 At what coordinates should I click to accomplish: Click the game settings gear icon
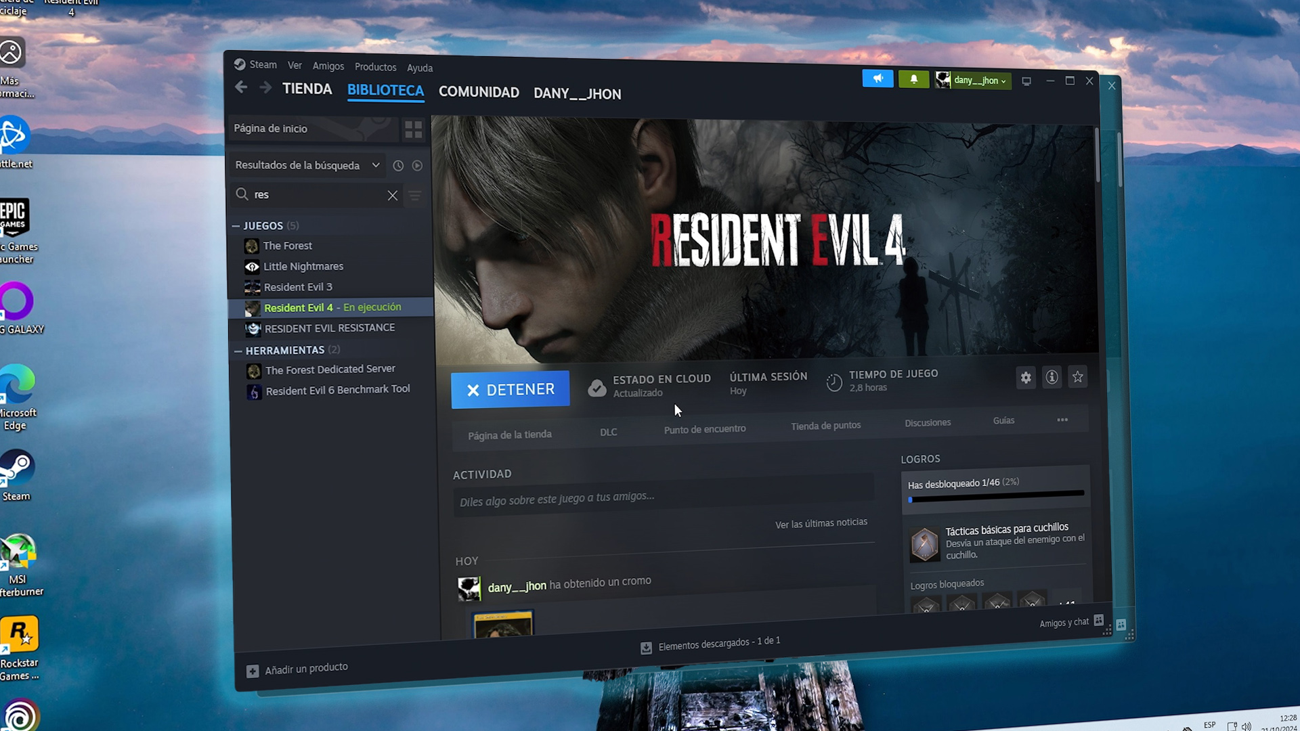[x=1026, y=378]
